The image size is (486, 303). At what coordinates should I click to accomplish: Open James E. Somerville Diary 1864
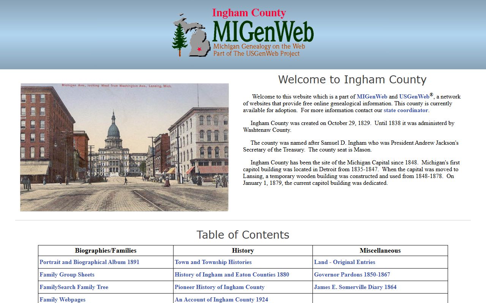coord(355,287)
